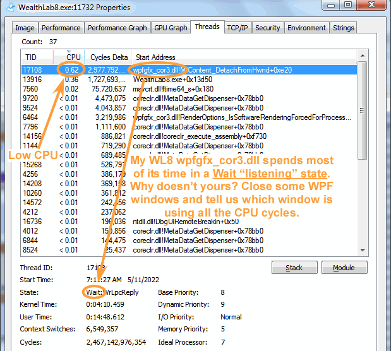This screenshot has height=351, width=391.
Task: Switch to the GPU Graph tab
Action: pyautogui.click(x=171, y=28)
